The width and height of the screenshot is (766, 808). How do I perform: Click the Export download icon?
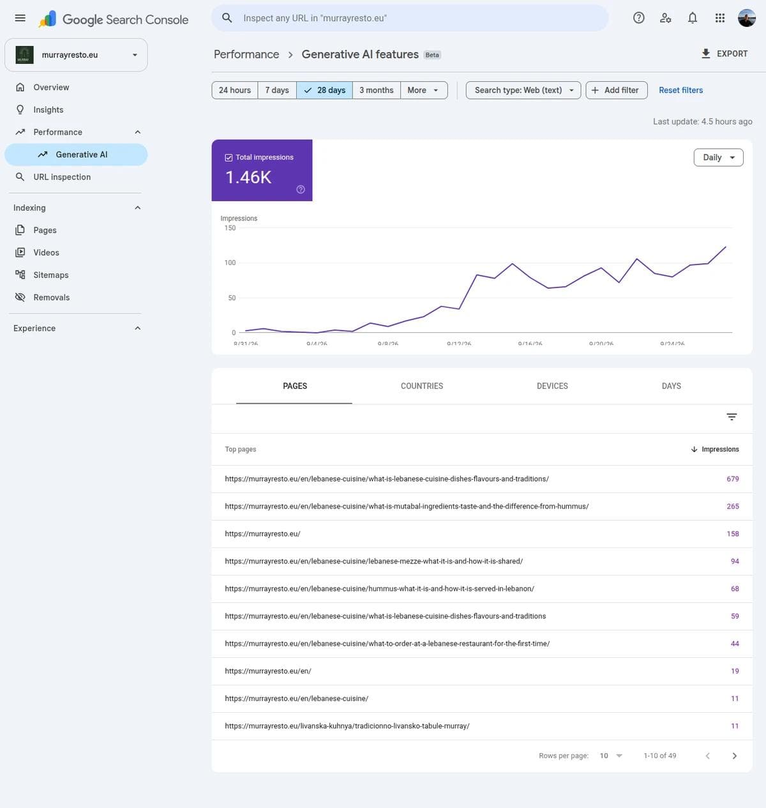pos(706,54)
